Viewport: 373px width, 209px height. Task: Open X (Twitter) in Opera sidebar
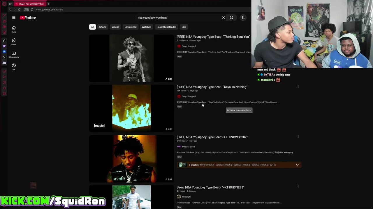4,57
